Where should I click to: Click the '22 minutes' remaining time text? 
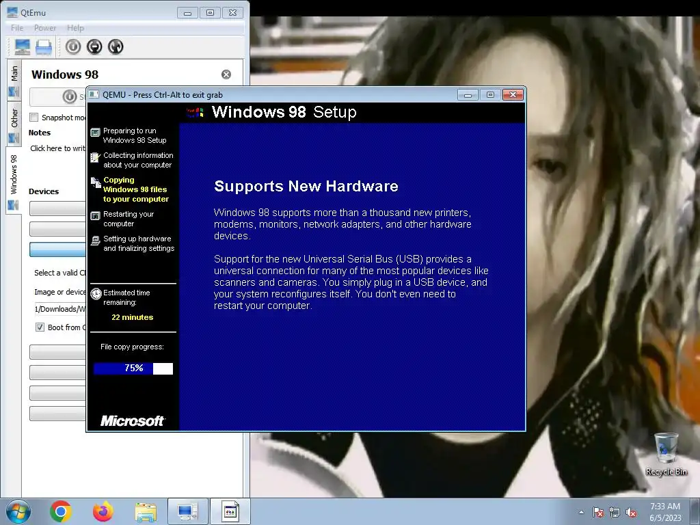(132, 317)
